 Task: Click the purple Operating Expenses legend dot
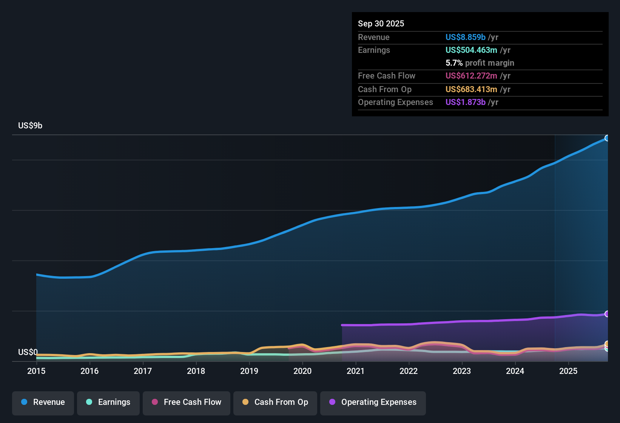pos(332,402)
